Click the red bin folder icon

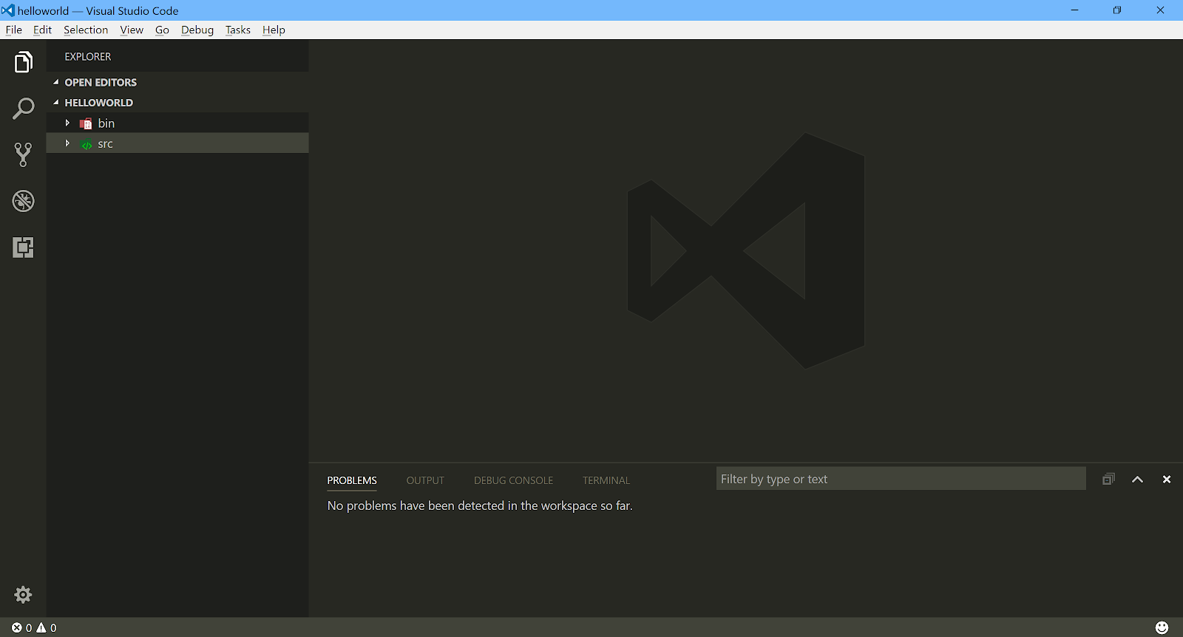point(86,123)
